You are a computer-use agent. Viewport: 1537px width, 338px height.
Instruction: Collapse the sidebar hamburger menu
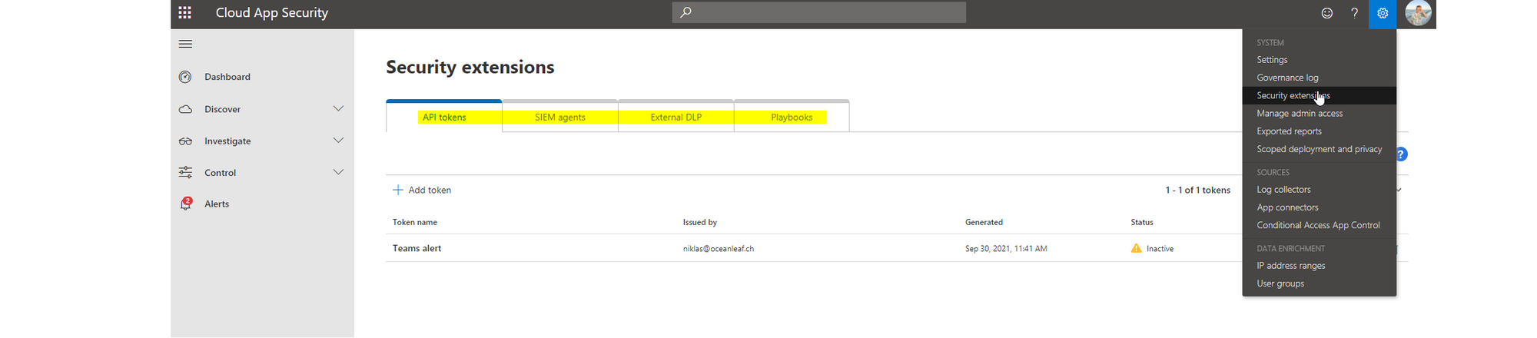click(x=185, y=44)
